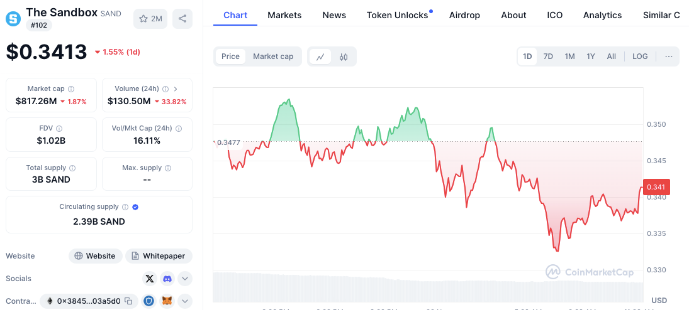689x310 pixels.
Task: Select 1D time range
Action: [527, 56]
